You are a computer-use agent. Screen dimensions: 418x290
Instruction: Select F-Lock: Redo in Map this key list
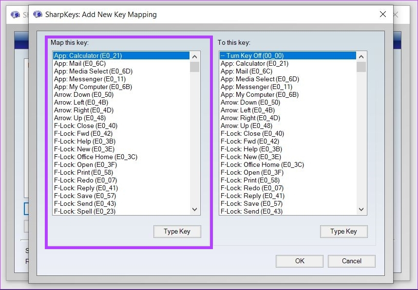click(121, 181)
